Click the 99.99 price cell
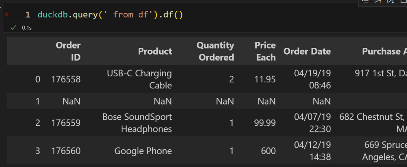The image size is (407, 167). click(x=265, y=123)
